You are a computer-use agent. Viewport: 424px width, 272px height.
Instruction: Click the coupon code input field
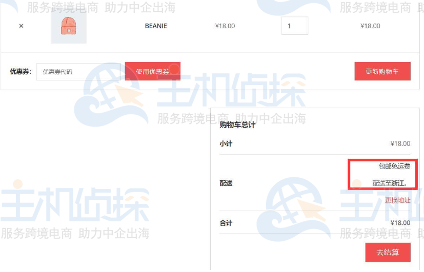pyautogui.click(x=78, y=72)
